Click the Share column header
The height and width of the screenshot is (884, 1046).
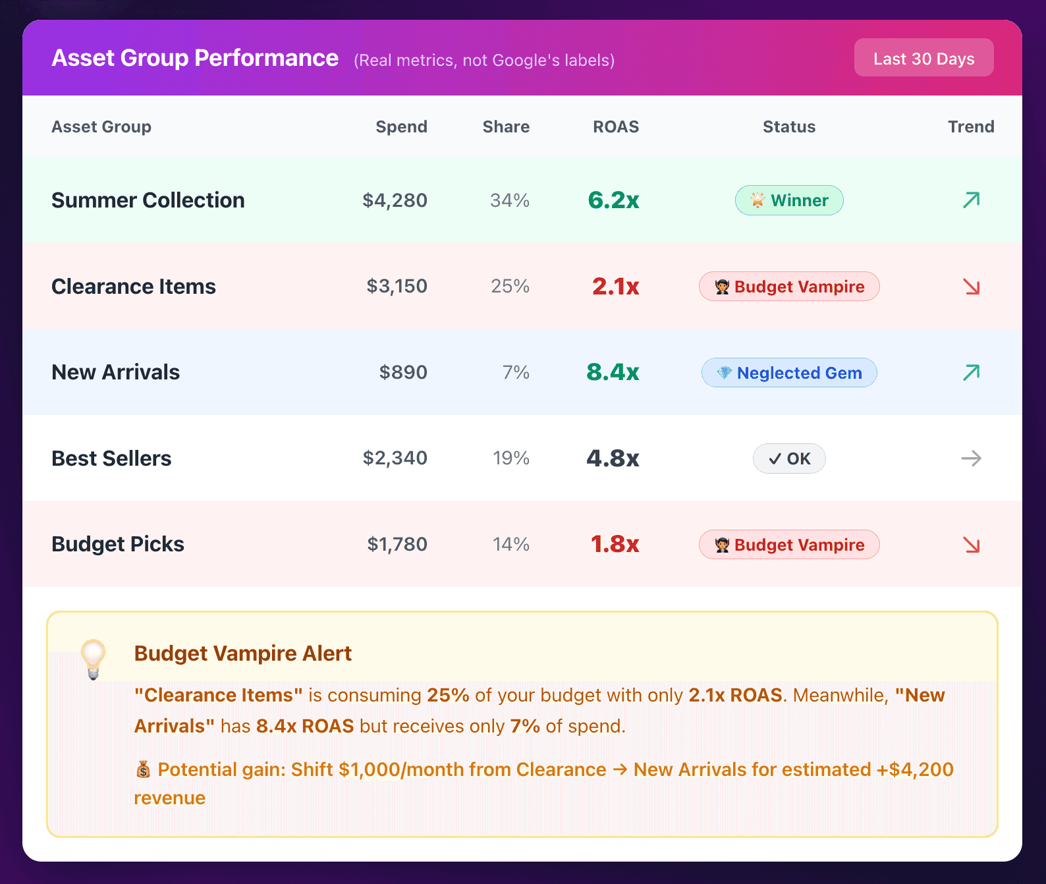[x=506, y=126]
